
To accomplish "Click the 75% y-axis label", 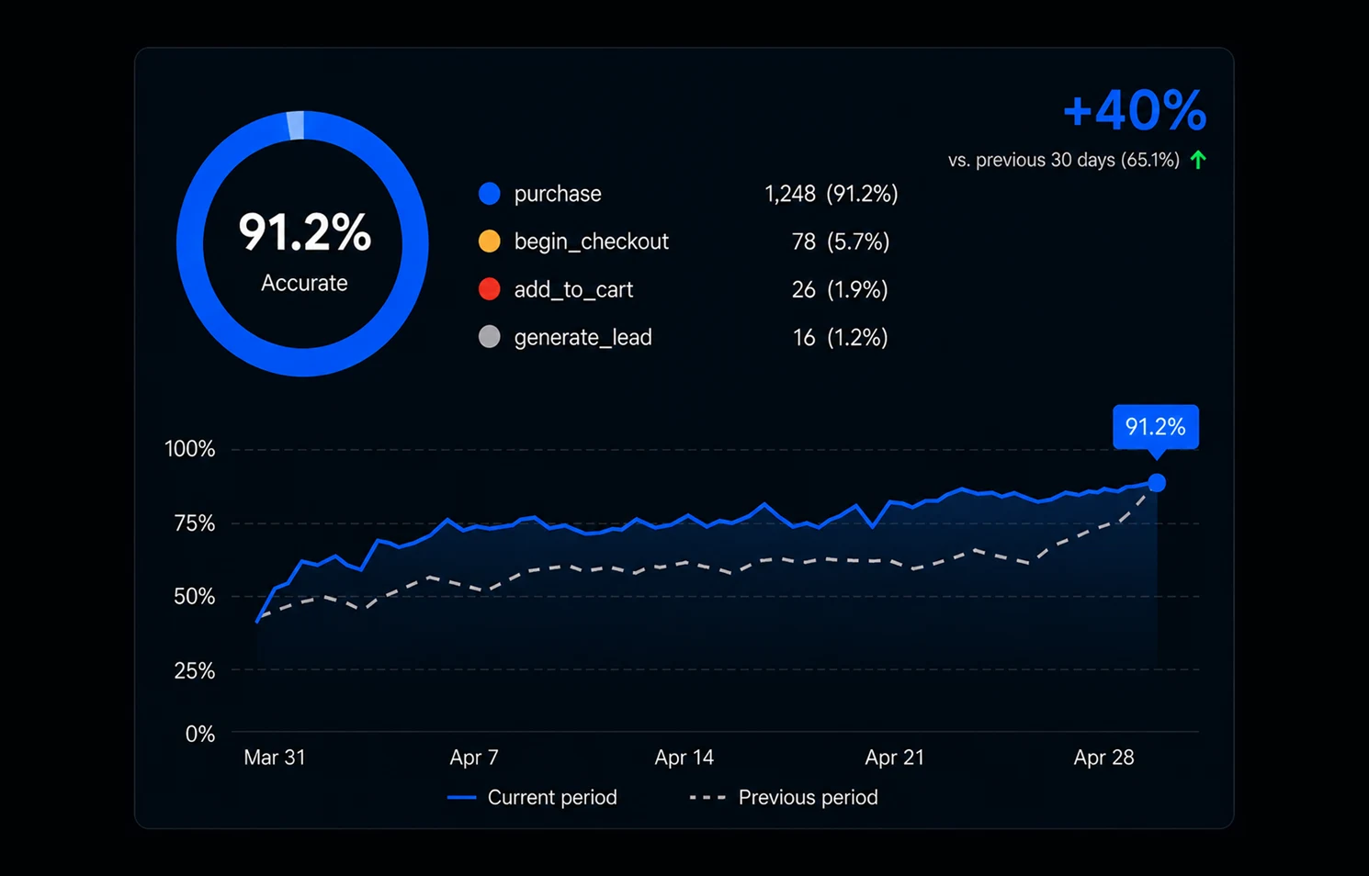I will pyautogui.click(x=194, y=523).
